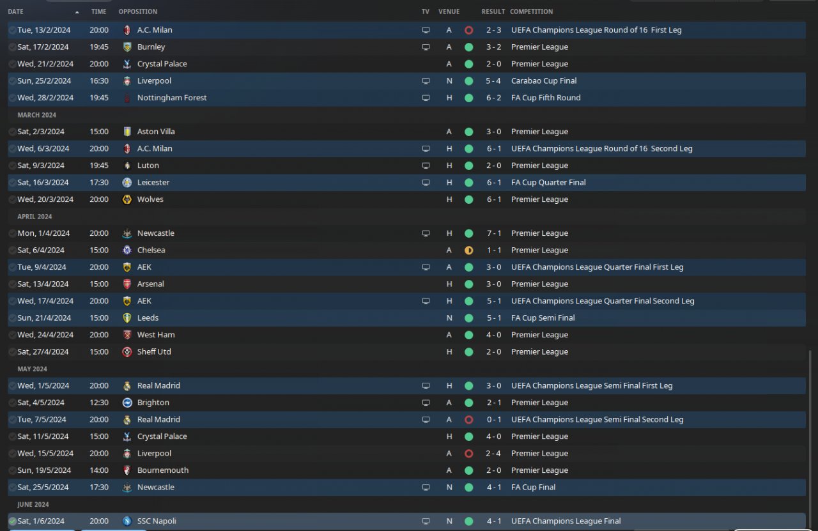Sort fixtures by Opposition column header
Screen dimensions: 818x531
pyautogui.click(x=137, y=12)
